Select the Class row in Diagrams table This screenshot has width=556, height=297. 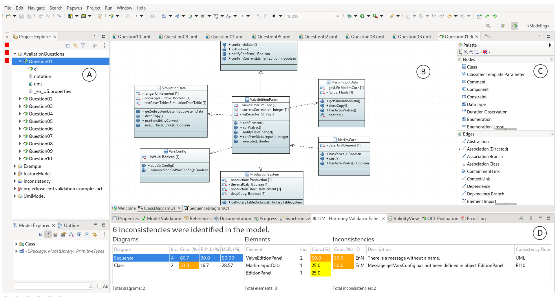(119, 265)
